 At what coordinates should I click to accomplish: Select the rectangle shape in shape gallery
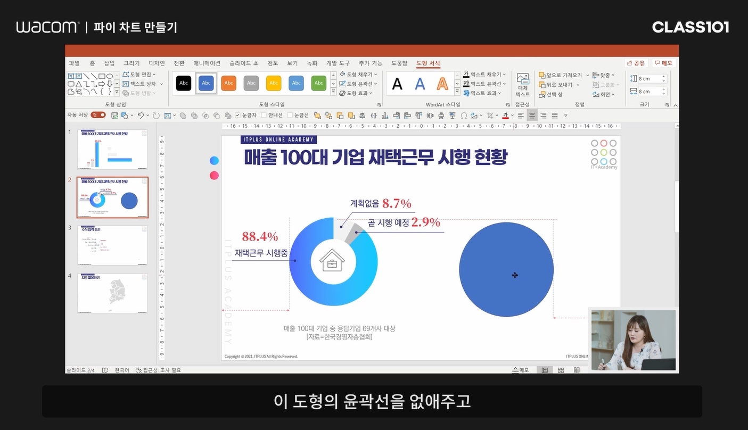[x=102, y=76]
